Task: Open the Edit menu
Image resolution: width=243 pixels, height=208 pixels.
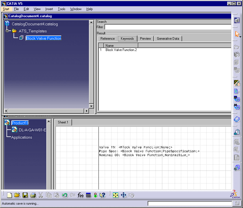Action: [26, 9]
